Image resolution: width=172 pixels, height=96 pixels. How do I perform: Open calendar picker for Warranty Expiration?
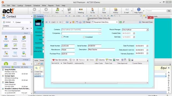(147, 53)
